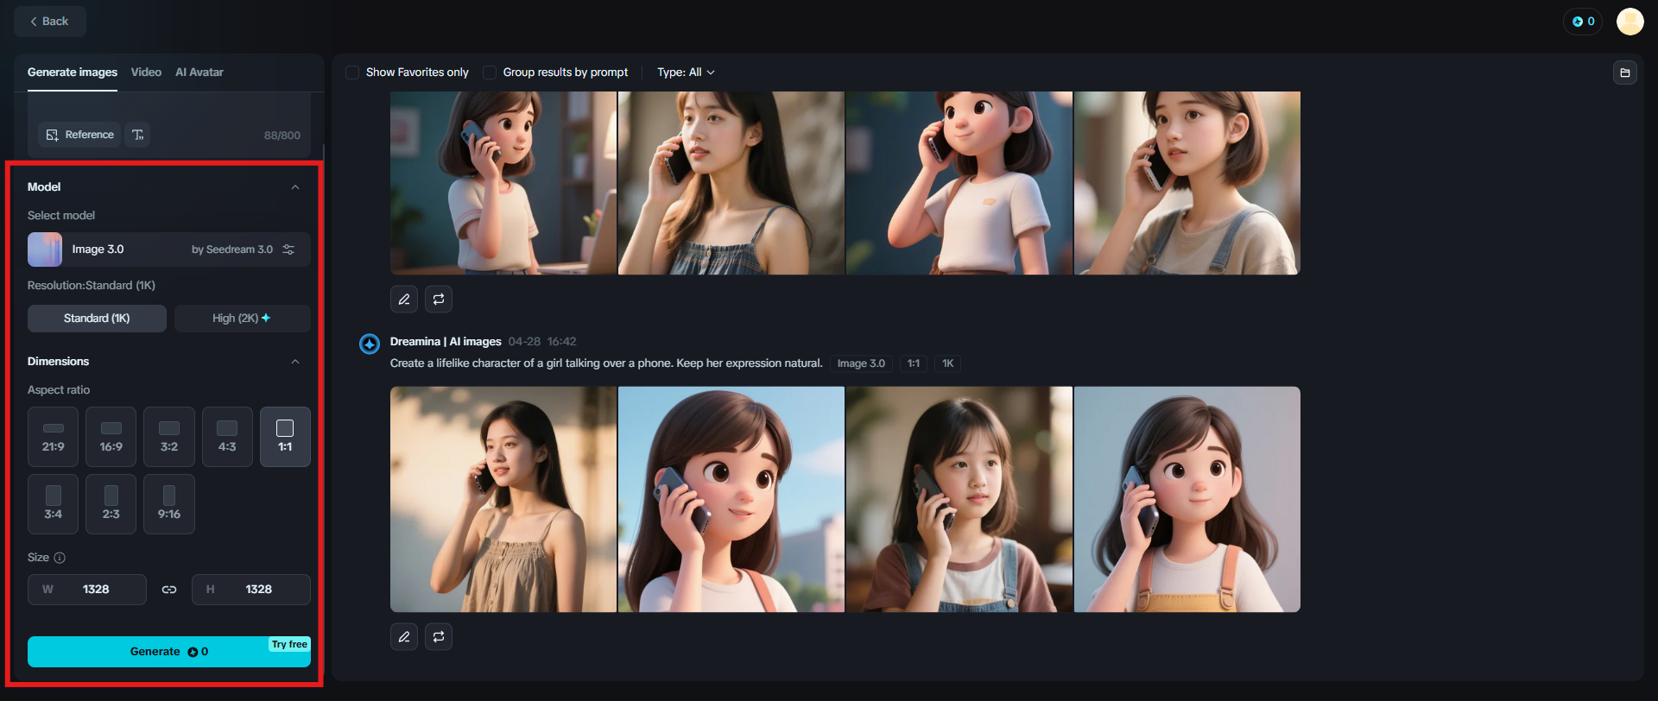Open the Image 3.0 model selector
1658x701 pixels.
169,249
